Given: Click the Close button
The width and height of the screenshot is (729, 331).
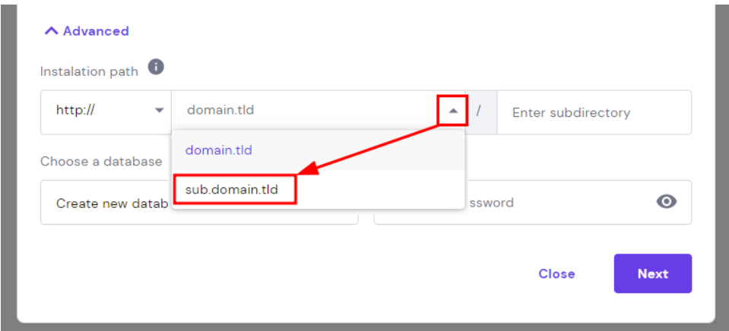Looking at the screenshot, I should (556, 274).
